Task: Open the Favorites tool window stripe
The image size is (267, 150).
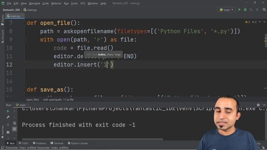Action: coord(3,132)
